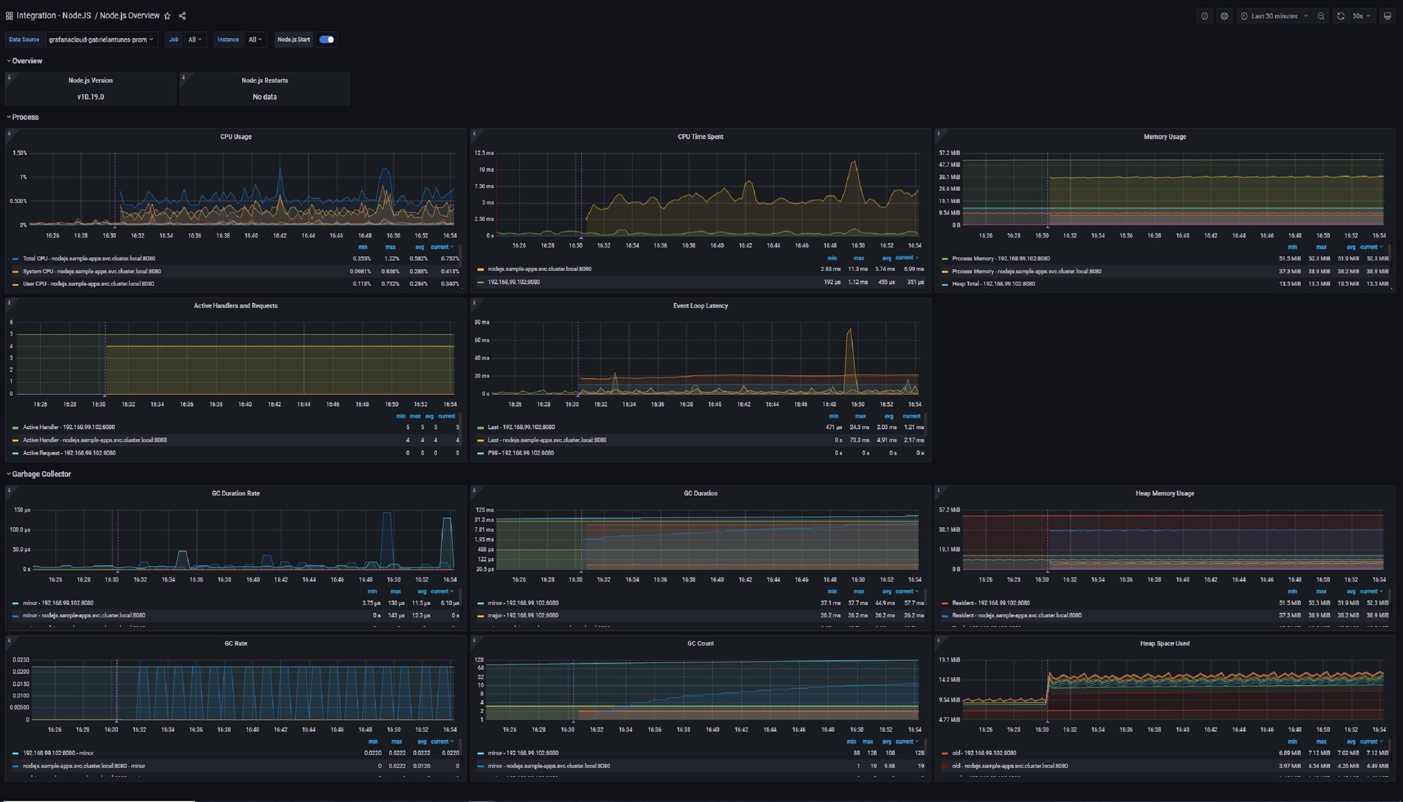Open the Job All dropdown
1403x802 pixels.
click(x=195, y=39)
